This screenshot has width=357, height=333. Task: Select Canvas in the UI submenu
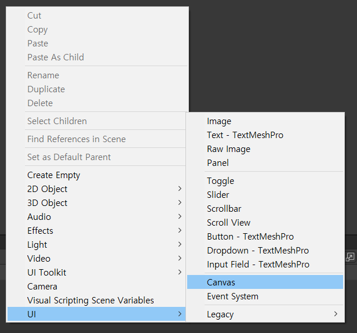[x=265, y=282]
